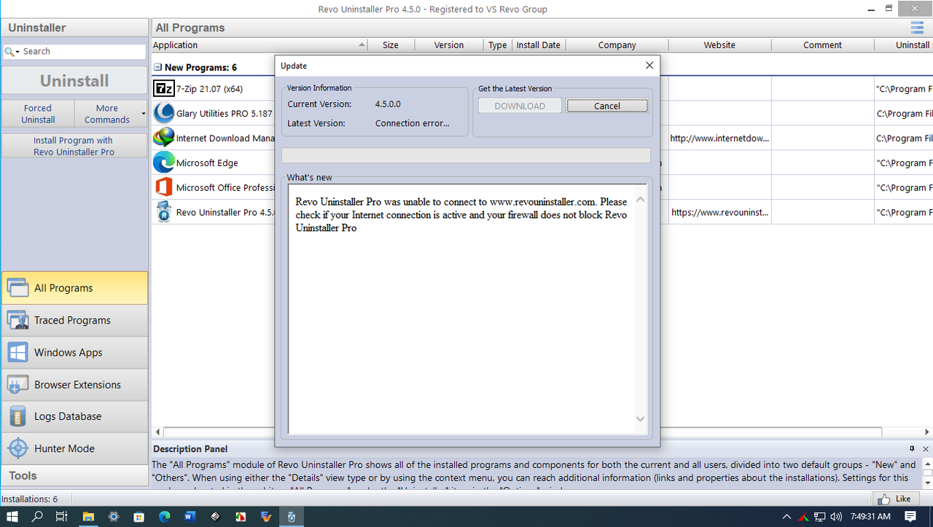The image size is (933, 527).
Task: Switch to All Programs module
Action: point(74,288)
